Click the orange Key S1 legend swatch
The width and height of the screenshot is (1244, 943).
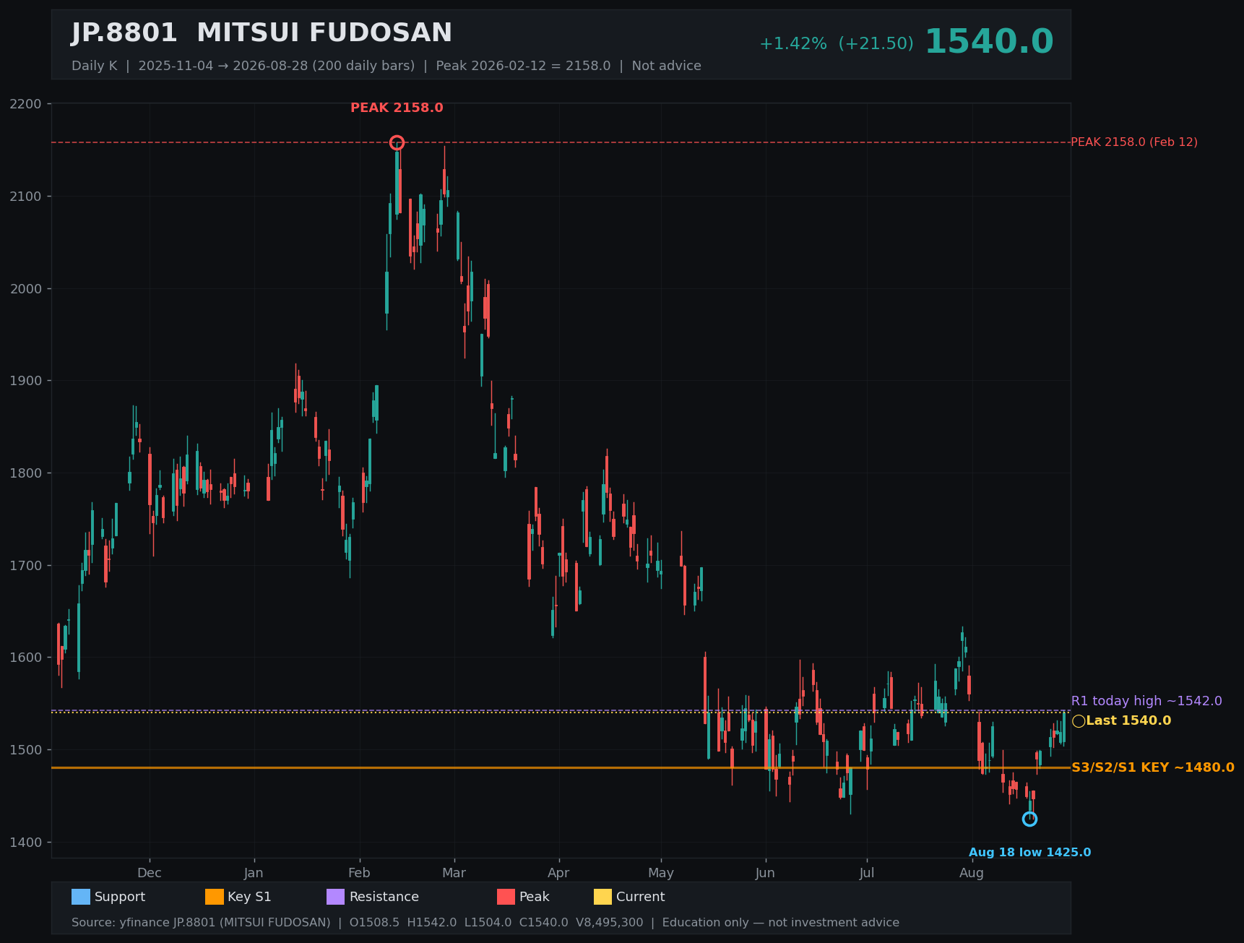tap(215, 897)
